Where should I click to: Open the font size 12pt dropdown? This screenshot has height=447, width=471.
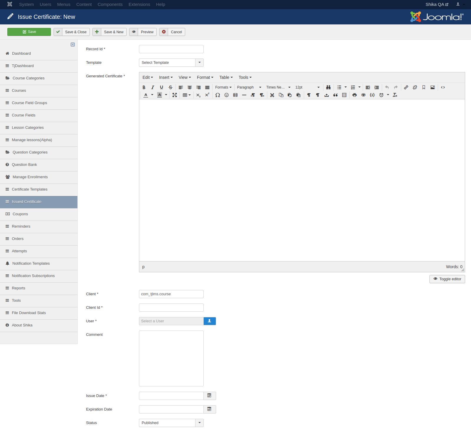pos(307,87)
